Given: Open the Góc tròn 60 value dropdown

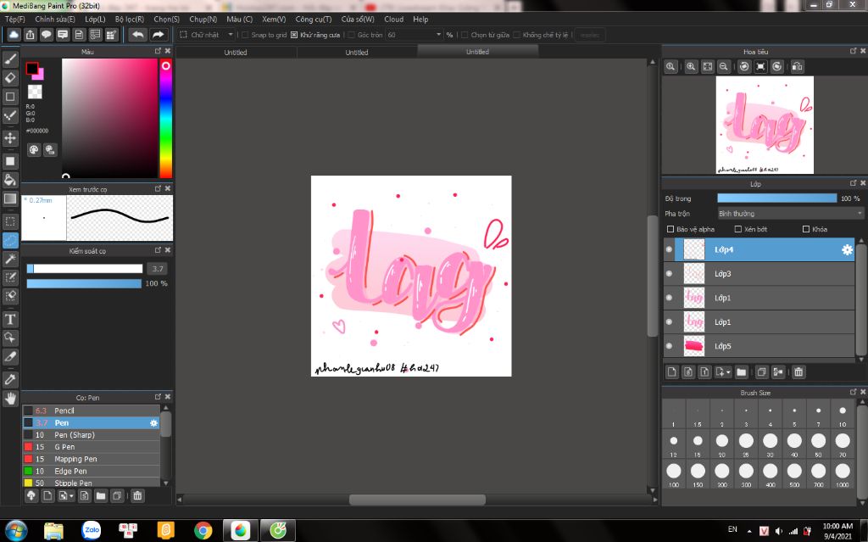Looking at the screenshot, I should coord(415,35).
